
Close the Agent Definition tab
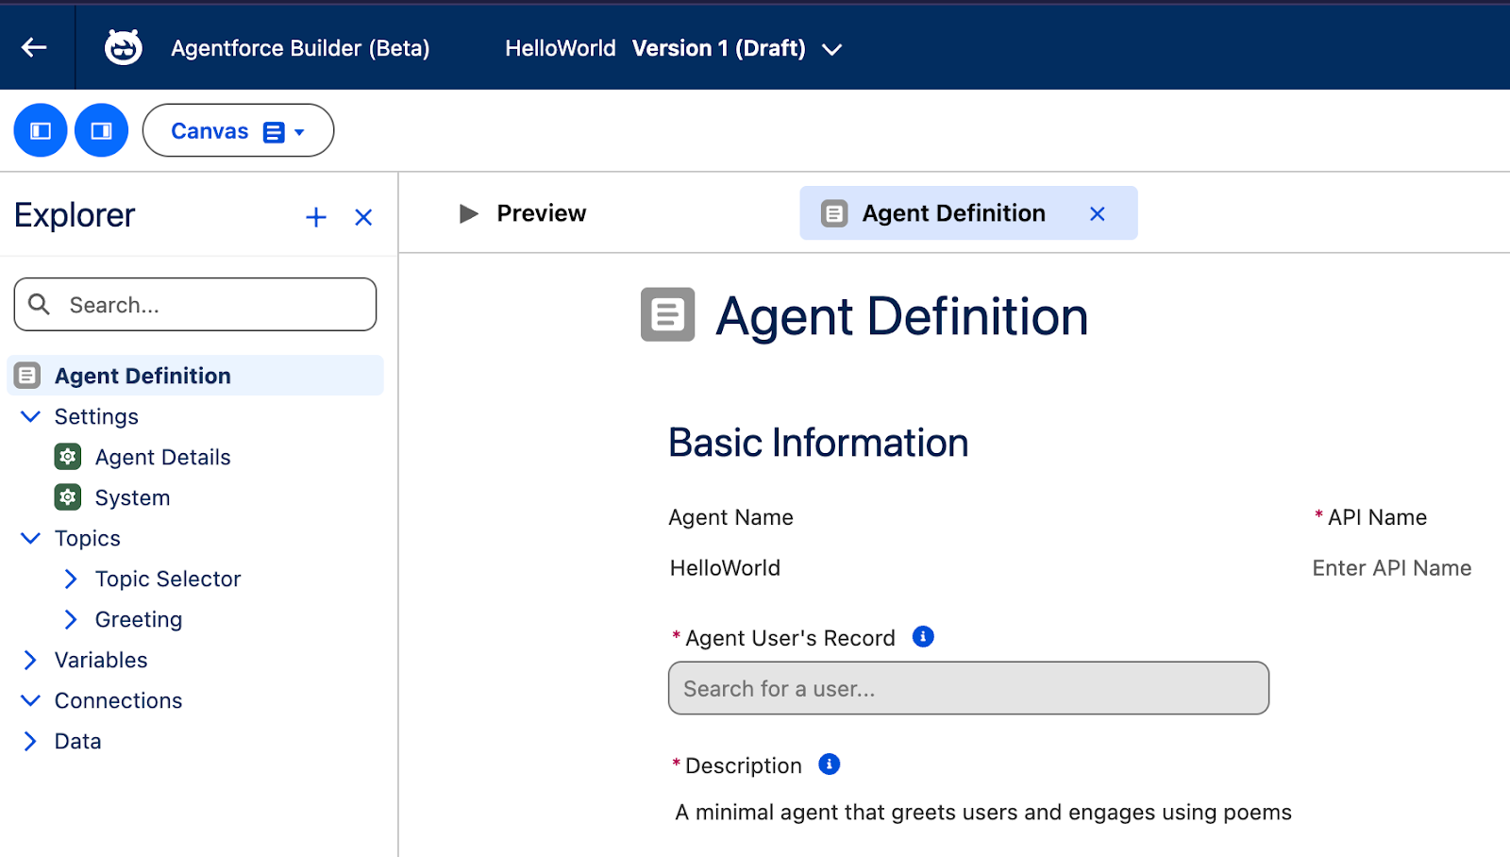[1097, 213]
